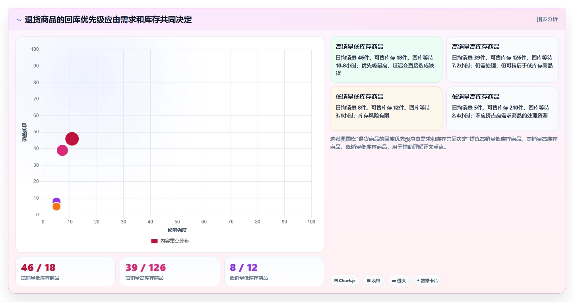
Task: Open the 低销量低库存商品 orange info card
Action: coord(386,109)
